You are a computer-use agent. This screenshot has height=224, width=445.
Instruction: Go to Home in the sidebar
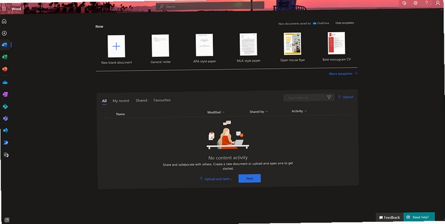pos(4,21)
